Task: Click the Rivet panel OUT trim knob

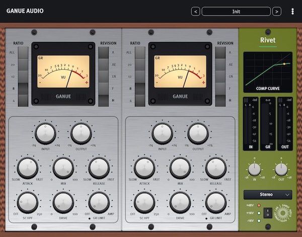Action: [x=281, y=170]
